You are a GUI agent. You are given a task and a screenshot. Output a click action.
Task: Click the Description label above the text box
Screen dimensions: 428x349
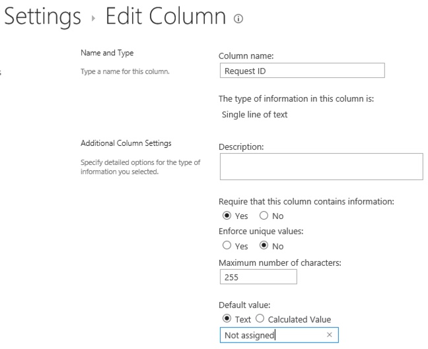(x=241, y=147)
